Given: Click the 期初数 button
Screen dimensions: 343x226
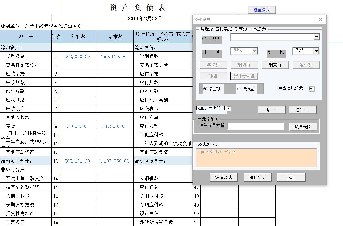Looking at the screenshot, I should coord(244,65).
